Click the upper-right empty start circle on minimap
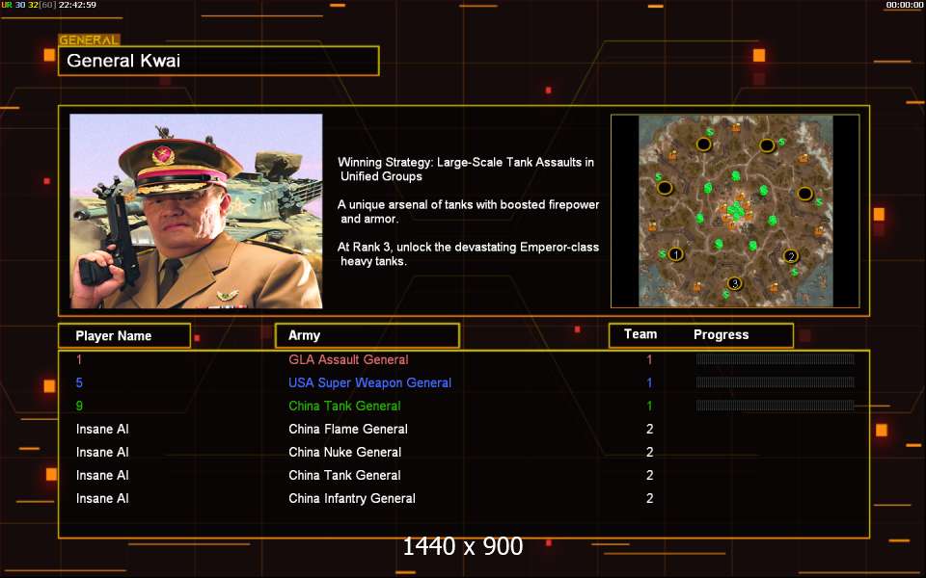Screen dimensions: 926x578 pos(767,145)
